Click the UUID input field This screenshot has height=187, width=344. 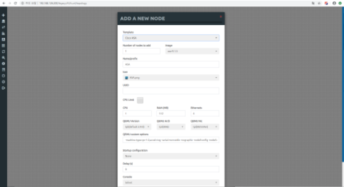click(171, 91)
